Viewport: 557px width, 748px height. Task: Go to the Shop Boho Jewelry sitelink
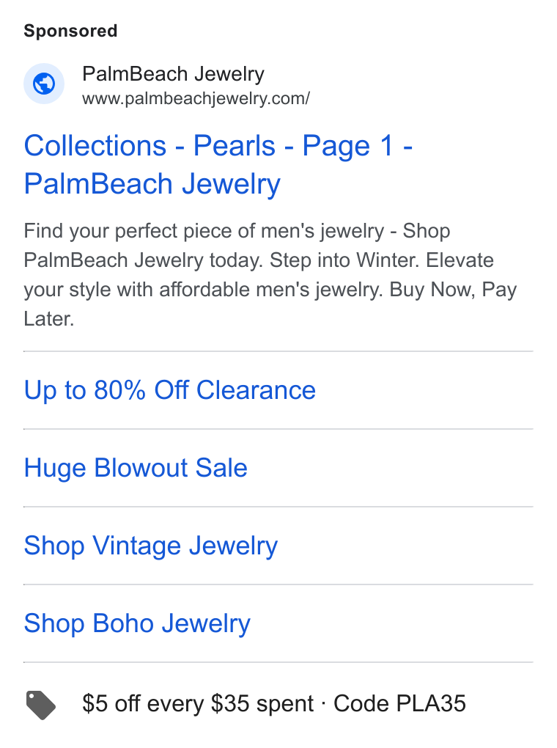pyautogui.click(x=137, y=623)
